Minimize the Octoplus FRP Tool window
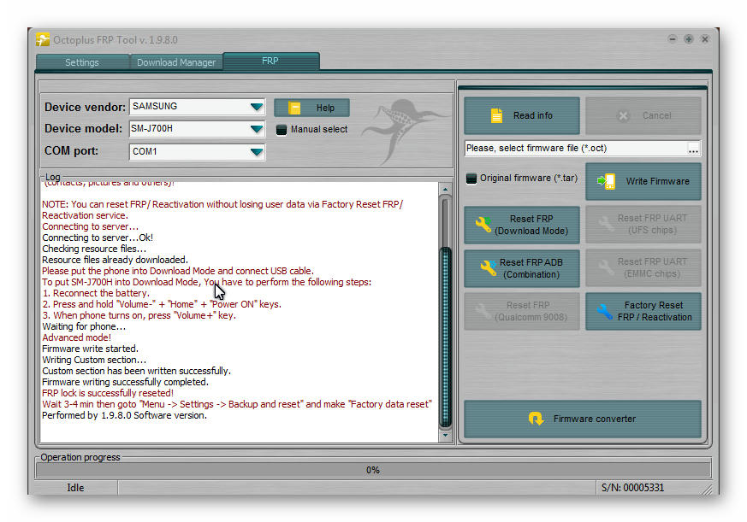The image size is (747, 522). (x=673, y=39)
